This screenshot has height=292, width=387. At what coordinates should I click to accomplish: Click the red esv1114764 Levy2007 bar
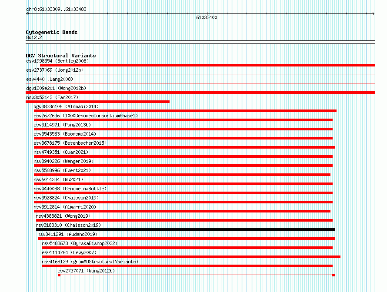(x=191, y=257)
